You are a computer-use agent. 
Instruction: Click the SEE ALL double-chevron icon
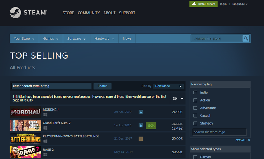pyautogui.click(x=249, y=140)
